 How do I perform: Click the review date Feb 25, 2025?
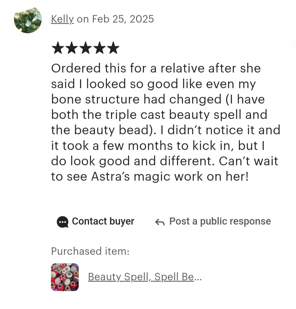coord(123,19)
